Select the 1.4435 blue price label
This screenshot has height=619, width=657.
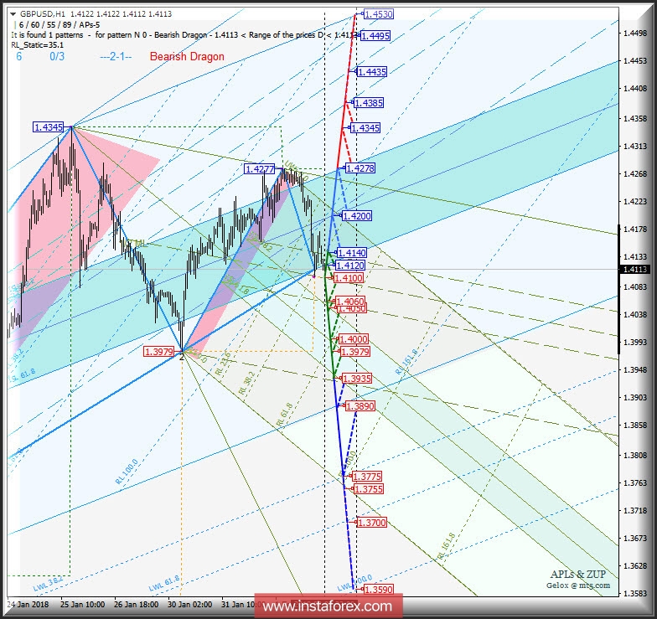point(372,72)
